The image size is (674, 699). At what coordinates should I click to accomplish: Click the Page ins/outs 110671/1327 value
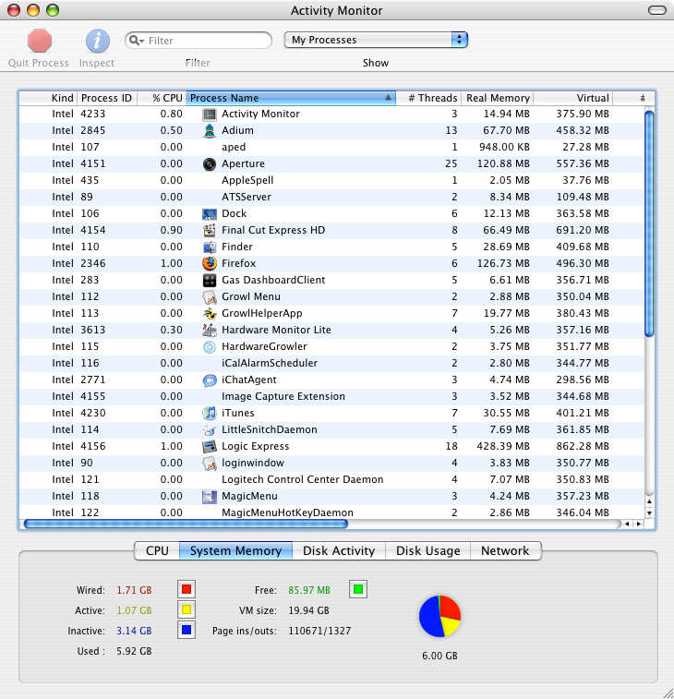(319, 631)
